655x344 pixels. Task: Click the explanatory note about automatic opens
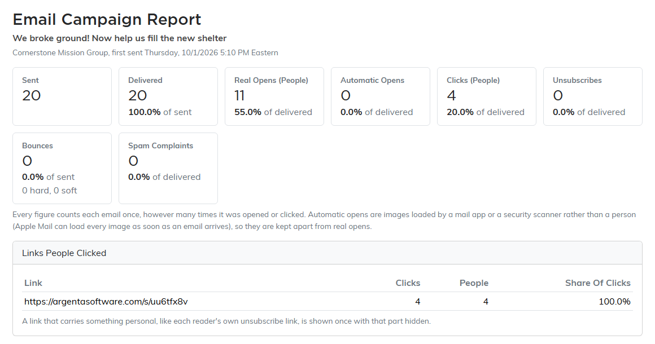pos(324,220)
